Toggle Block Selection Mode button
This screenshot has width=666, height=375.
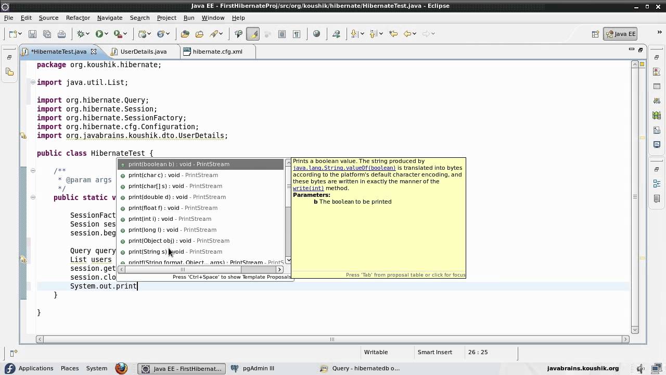(x=282, y=34)
